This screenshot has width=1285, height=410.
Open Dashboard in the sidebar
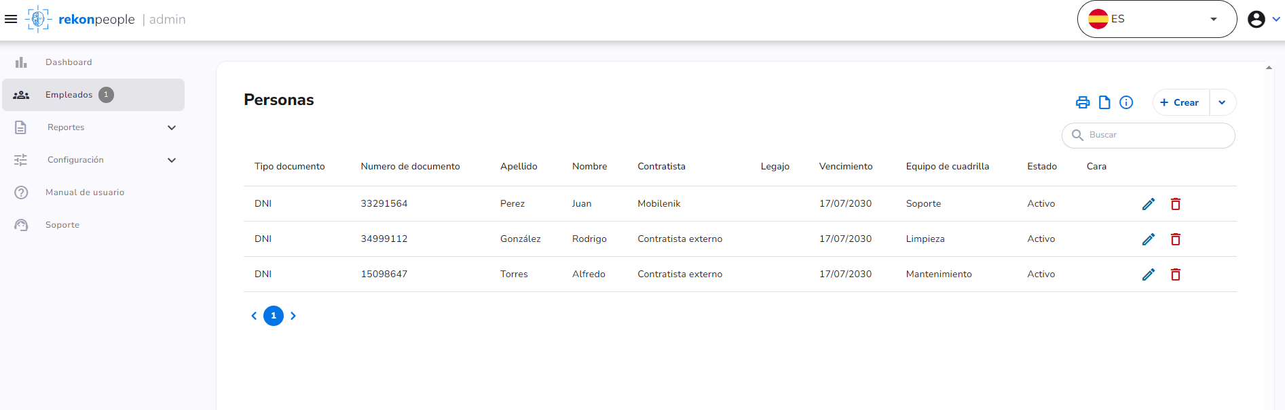pyautogui.click(x=94, y=62)
